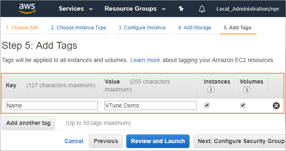Open the pin shortcuts icon
Viewport: 286px width, 151px height.
181,9
